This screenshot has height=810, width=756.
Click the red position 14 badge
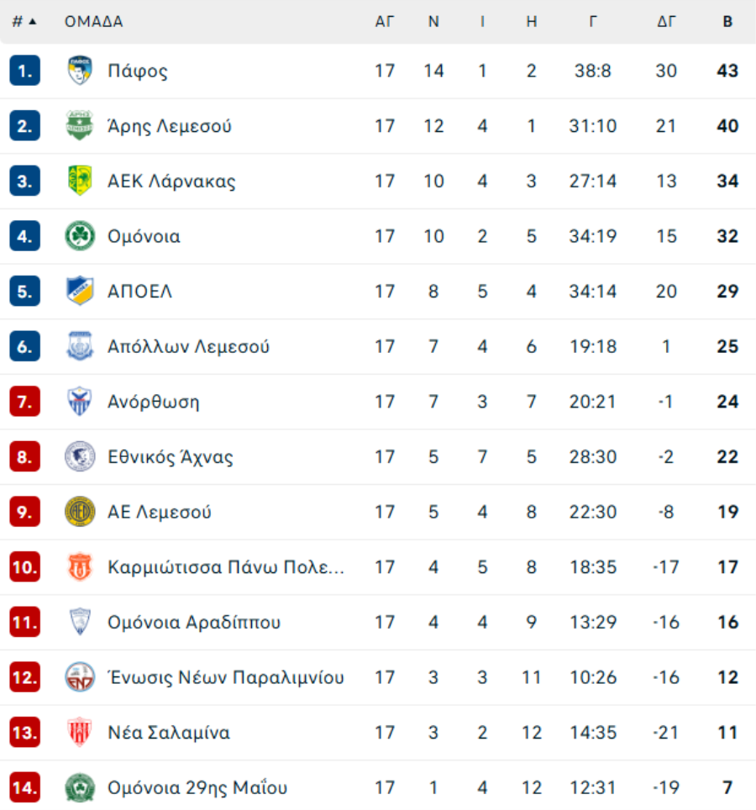point(25,787)
